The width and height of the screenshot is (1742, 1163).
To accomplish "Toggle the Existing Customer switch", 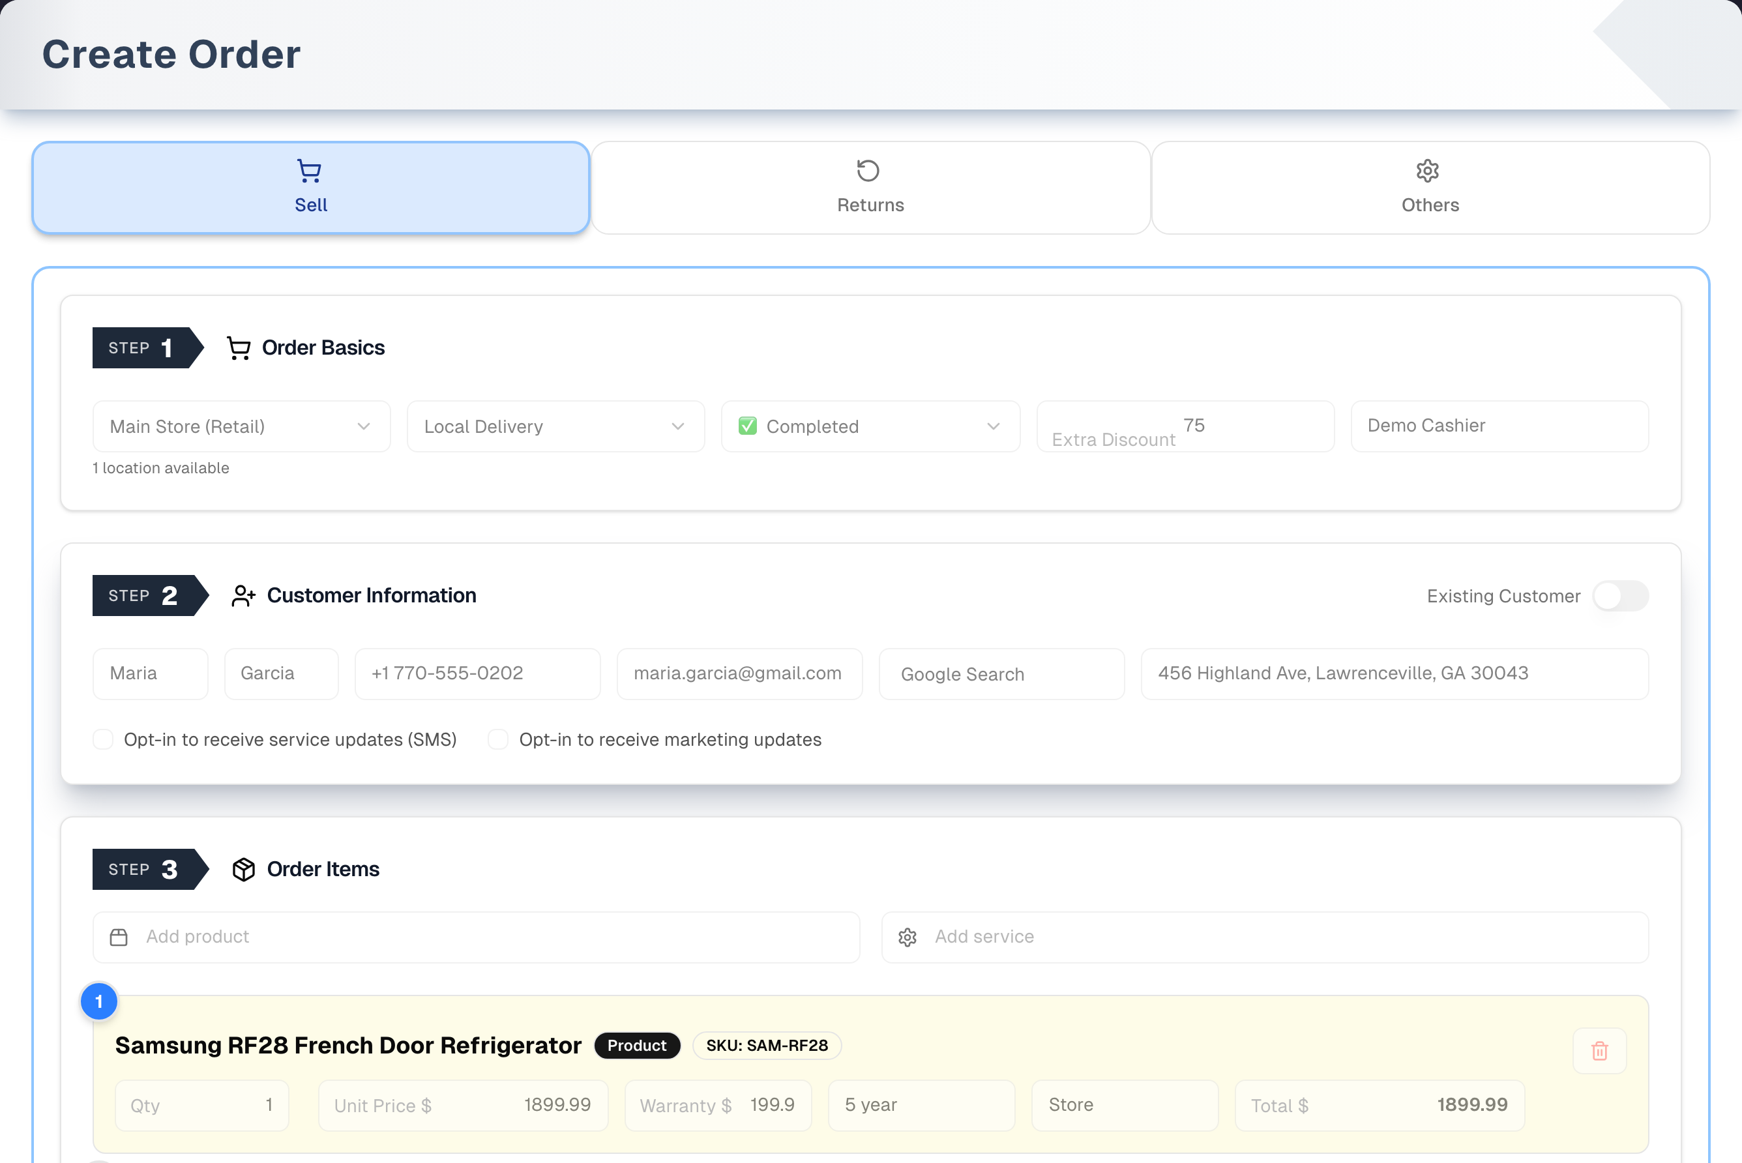I will click(x=1620, y=596).
